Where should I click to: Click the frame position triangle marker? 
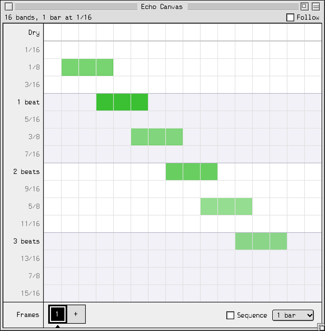click(58, 326)
